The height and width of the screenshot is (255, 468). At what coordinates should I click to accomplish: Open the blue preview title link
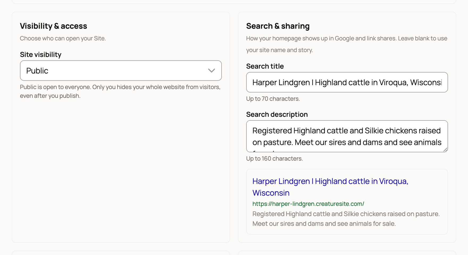point(330,187)
